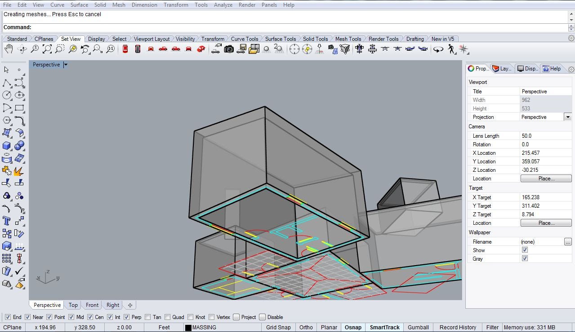Check the Project osnap option
This screenshot has height=332, width=575.
click(236, 317)
